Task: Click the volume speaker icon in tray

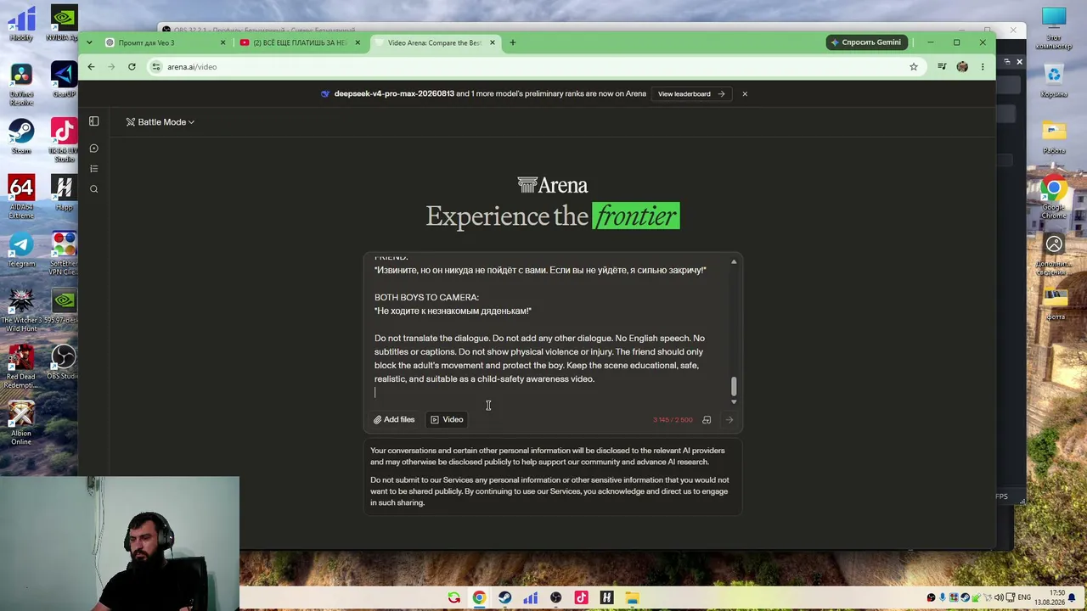Action: 999,597
